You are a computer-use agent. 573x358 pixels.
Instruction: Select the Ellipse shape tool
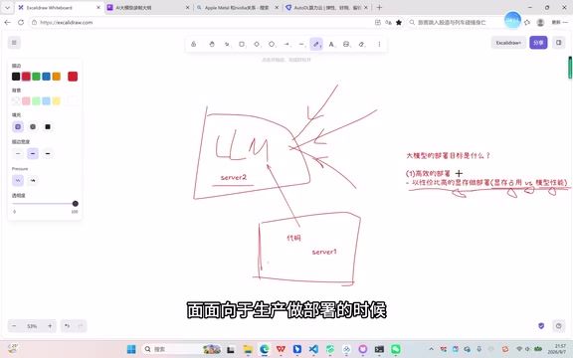pyautogui.click(x=272, y=44)
